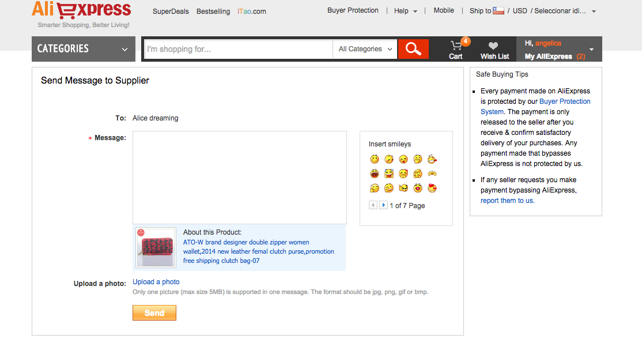Viewport: 642px width, 339px height.
Task: Go to the Bestselling page
Action: (x=213, y=12)
